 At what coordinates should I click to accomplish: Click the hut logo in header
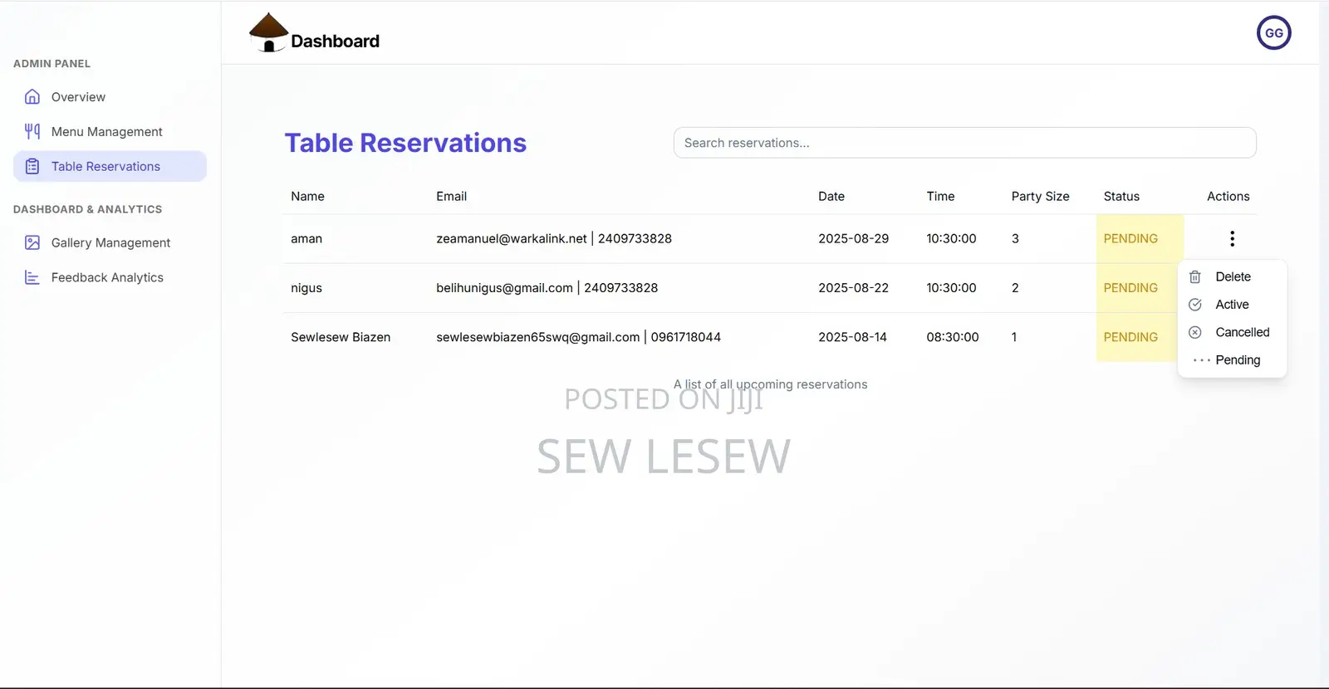(268, 33)
